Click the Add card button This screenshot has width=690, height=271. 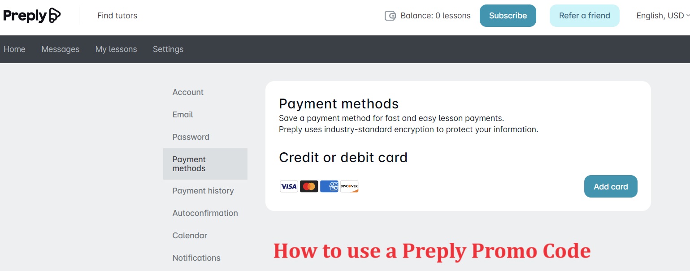click(611, 186)
